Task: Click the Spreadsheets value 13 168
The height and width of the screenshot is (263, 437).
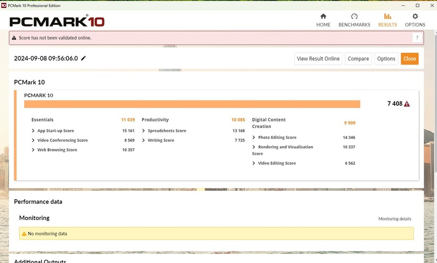Action: (x=238, y=131)
